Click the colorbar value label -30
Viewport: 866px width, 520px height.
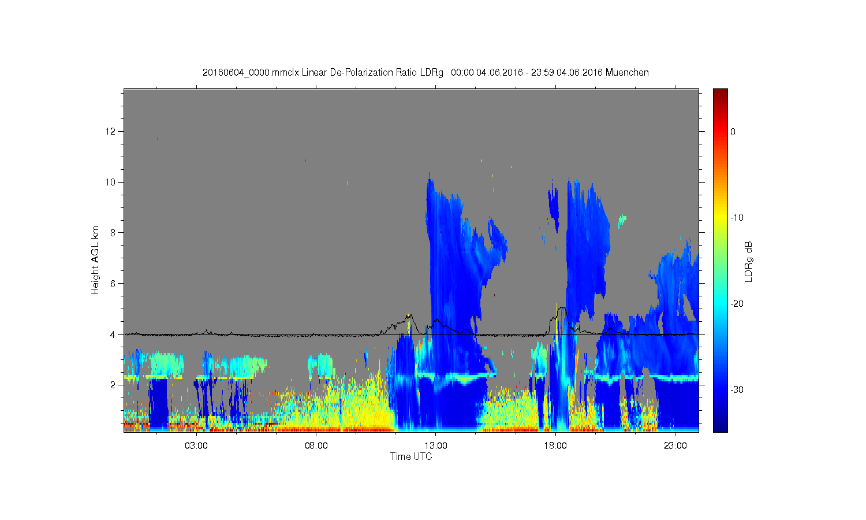click(x=736, y=390)
